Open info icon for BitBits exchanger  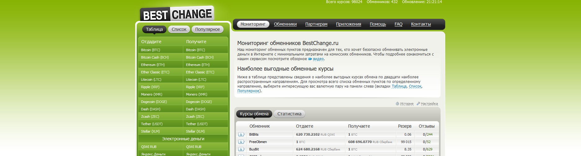click(241, 134)
